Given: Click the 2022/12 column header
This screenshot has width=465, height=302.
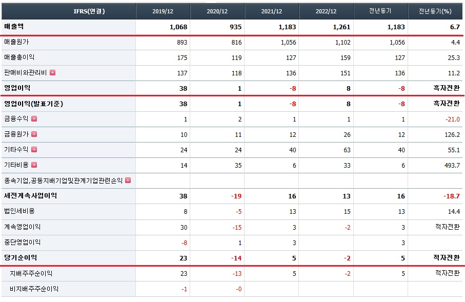Looking at the screenshot, I should [326, 11].
